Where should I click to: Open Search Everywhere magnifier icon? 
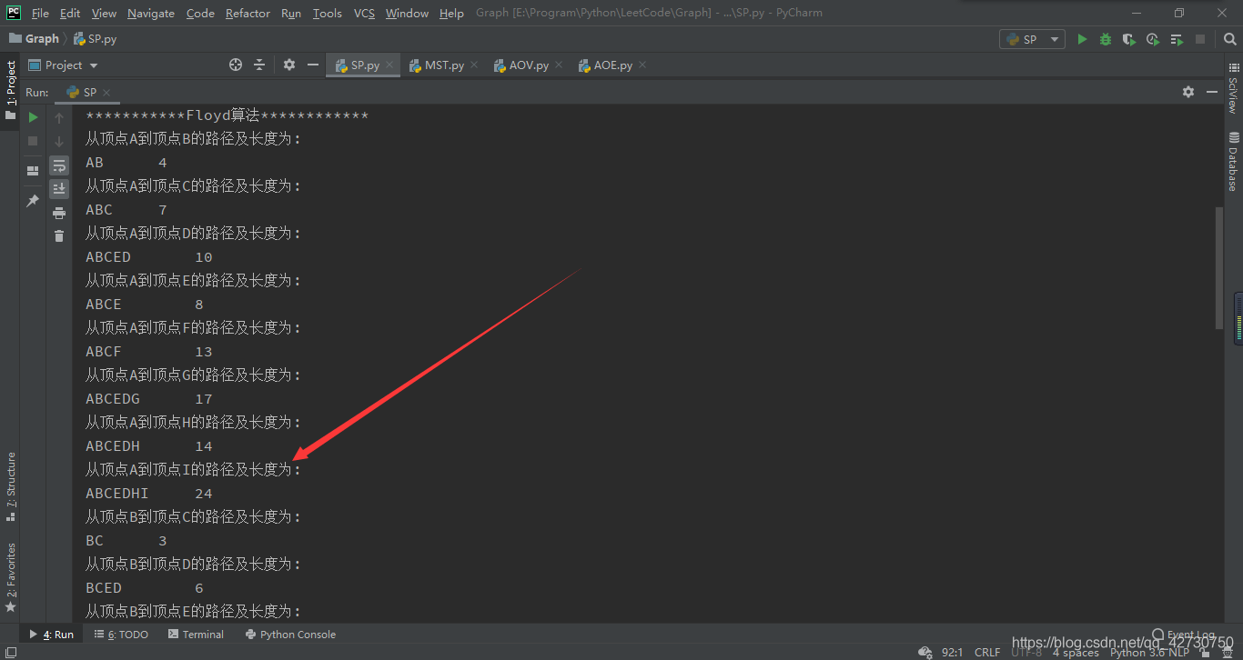[x=1230, y=39]
